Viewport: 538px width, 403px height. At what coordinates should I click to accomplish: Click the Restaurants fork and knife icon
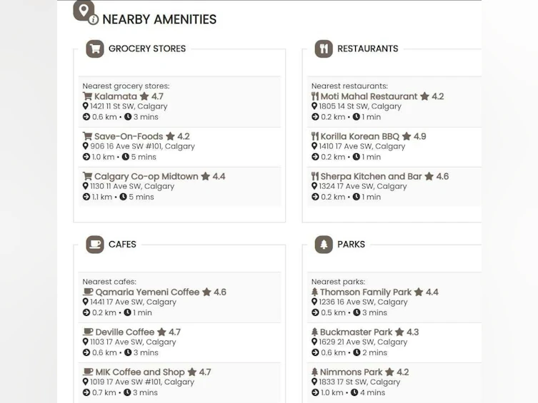click(324, 49)
